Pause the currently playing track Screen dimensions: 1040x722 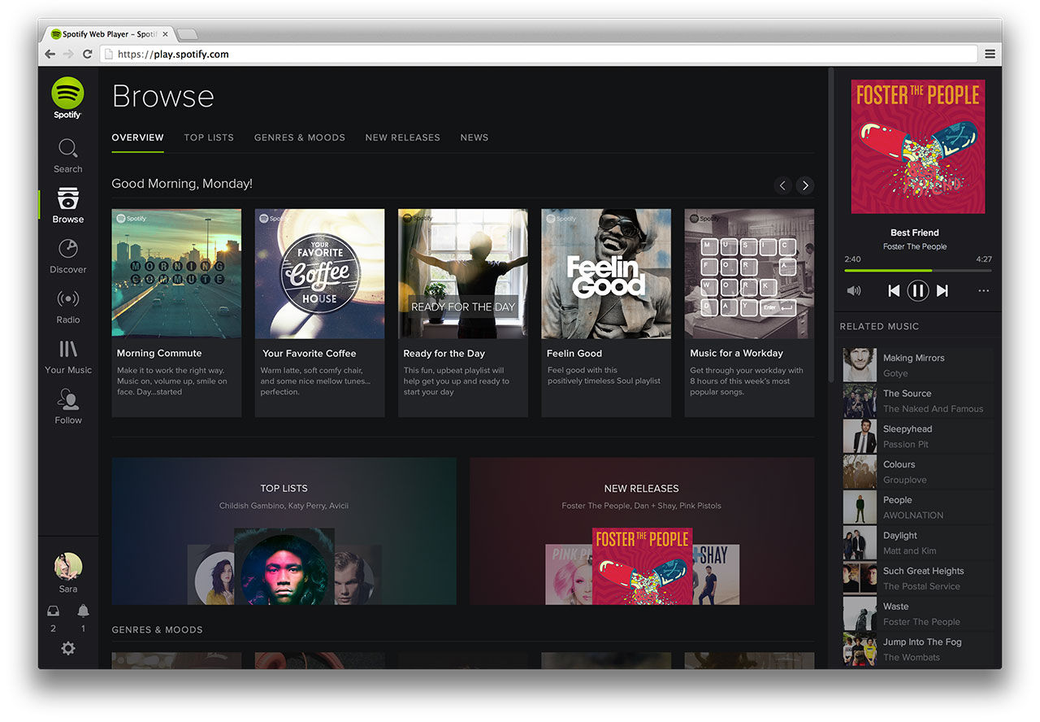click(x=918, y=290)
